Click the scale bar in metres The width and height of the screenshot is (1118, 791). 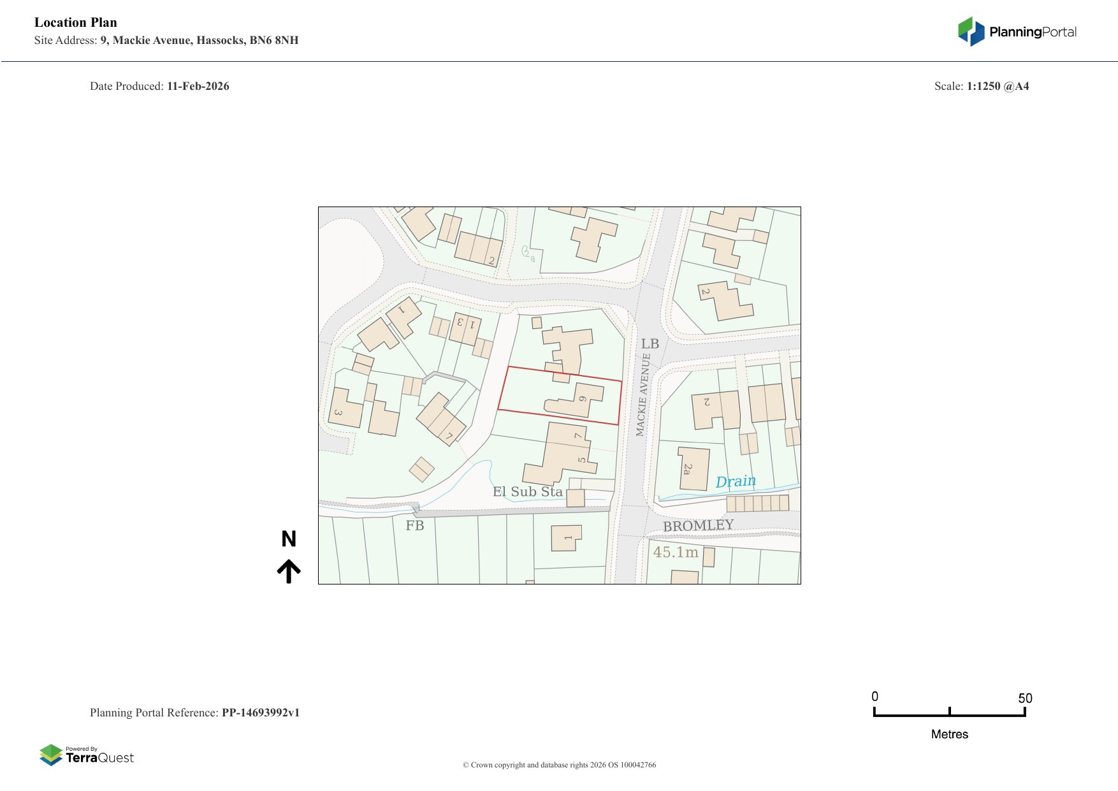(949, 713)
